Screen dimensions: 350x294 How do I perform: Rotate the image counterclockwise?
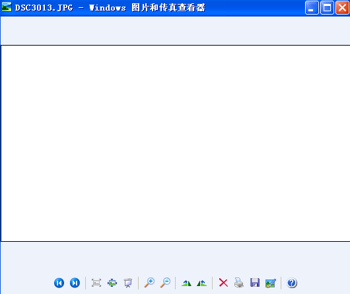202,283
